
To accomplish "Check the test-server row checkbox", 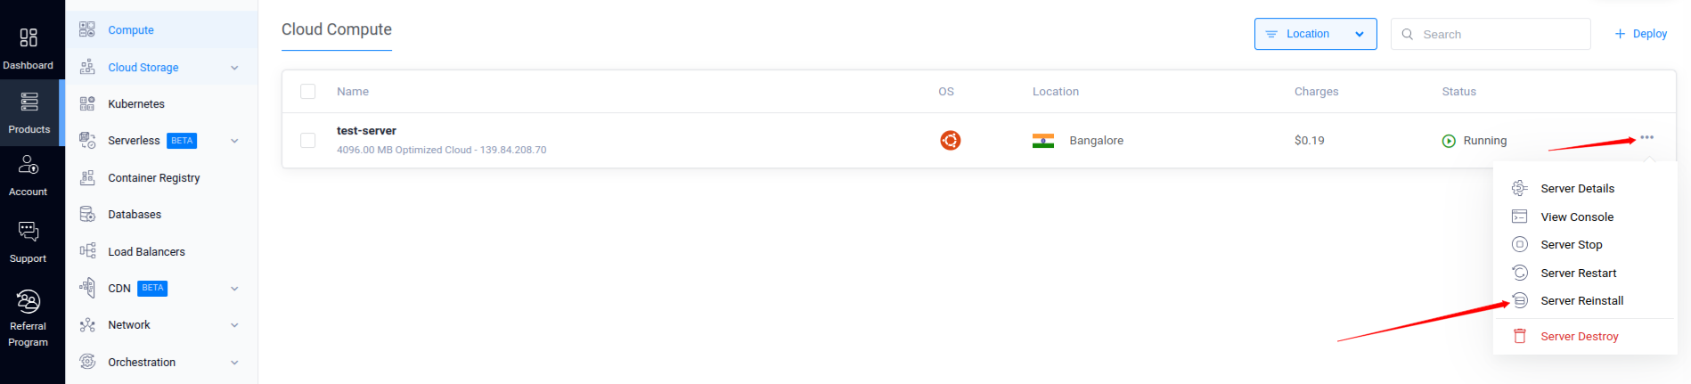I will pos(308,141).
